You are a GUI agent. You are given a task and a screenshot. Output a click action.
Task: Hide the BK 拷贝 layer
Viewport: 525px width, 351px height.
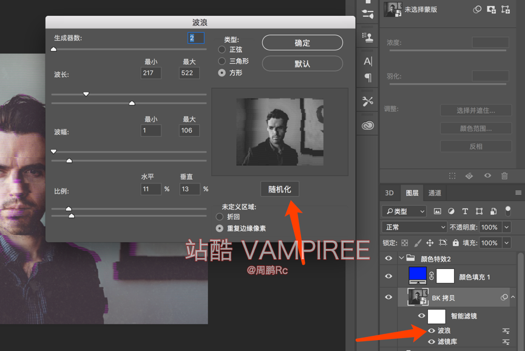pyautogui.click(x=388, y=297)
